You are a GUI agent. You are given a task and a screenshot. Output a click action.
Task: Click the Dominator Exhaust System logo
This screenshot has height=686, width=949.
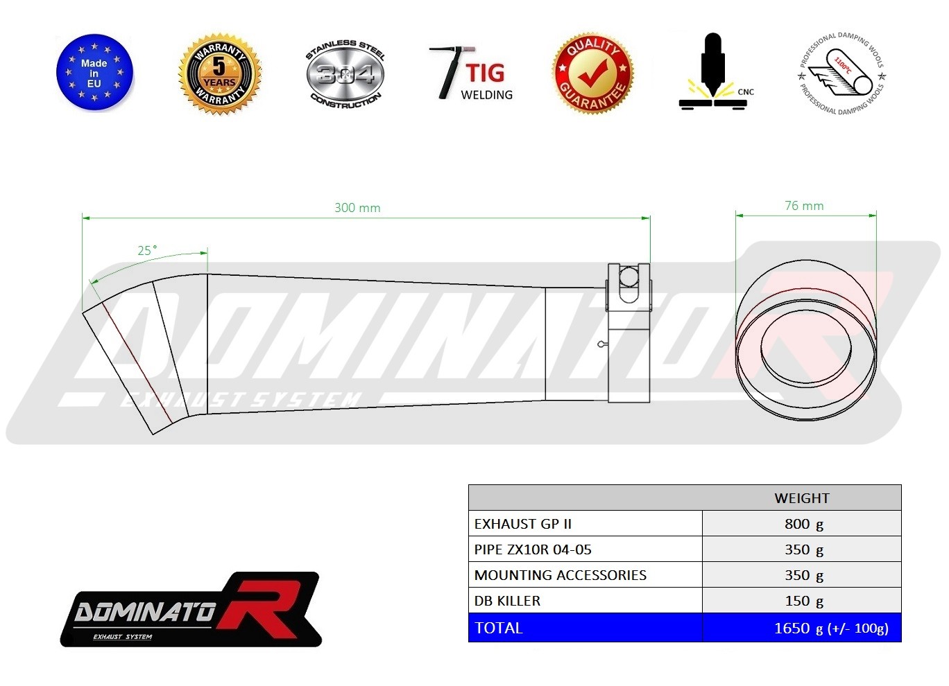point(190,610)
